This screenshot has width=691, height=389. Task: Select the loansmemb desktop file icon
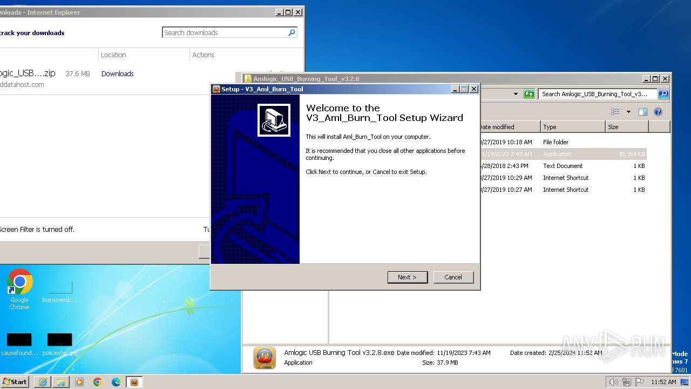(x=59, y=292)
